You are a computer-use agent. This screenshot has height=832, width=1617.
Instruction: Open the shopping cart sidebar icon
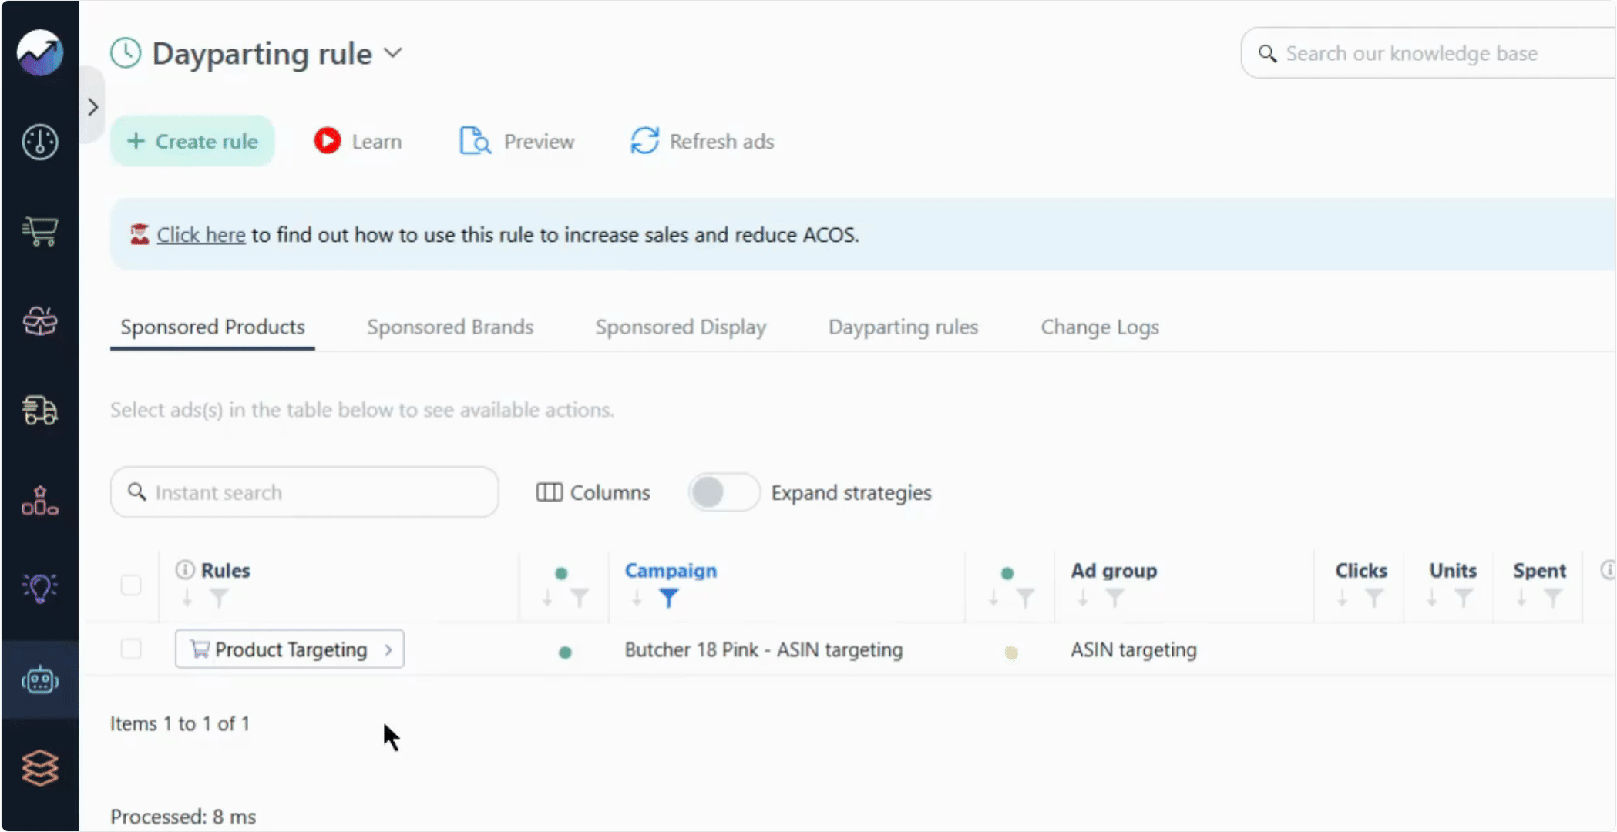(40, 231)
